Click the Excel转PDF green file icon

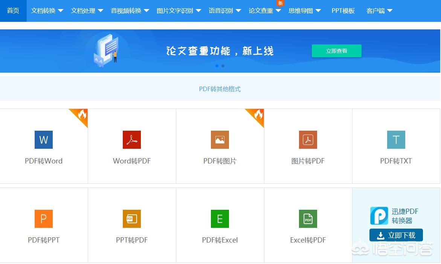[x=308, y=219]
